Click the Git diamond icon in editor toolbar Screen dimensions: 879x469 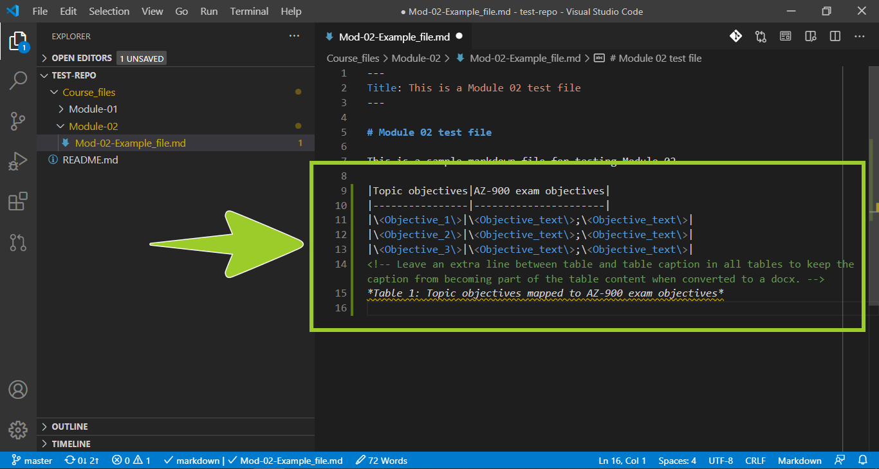(736, 37)
